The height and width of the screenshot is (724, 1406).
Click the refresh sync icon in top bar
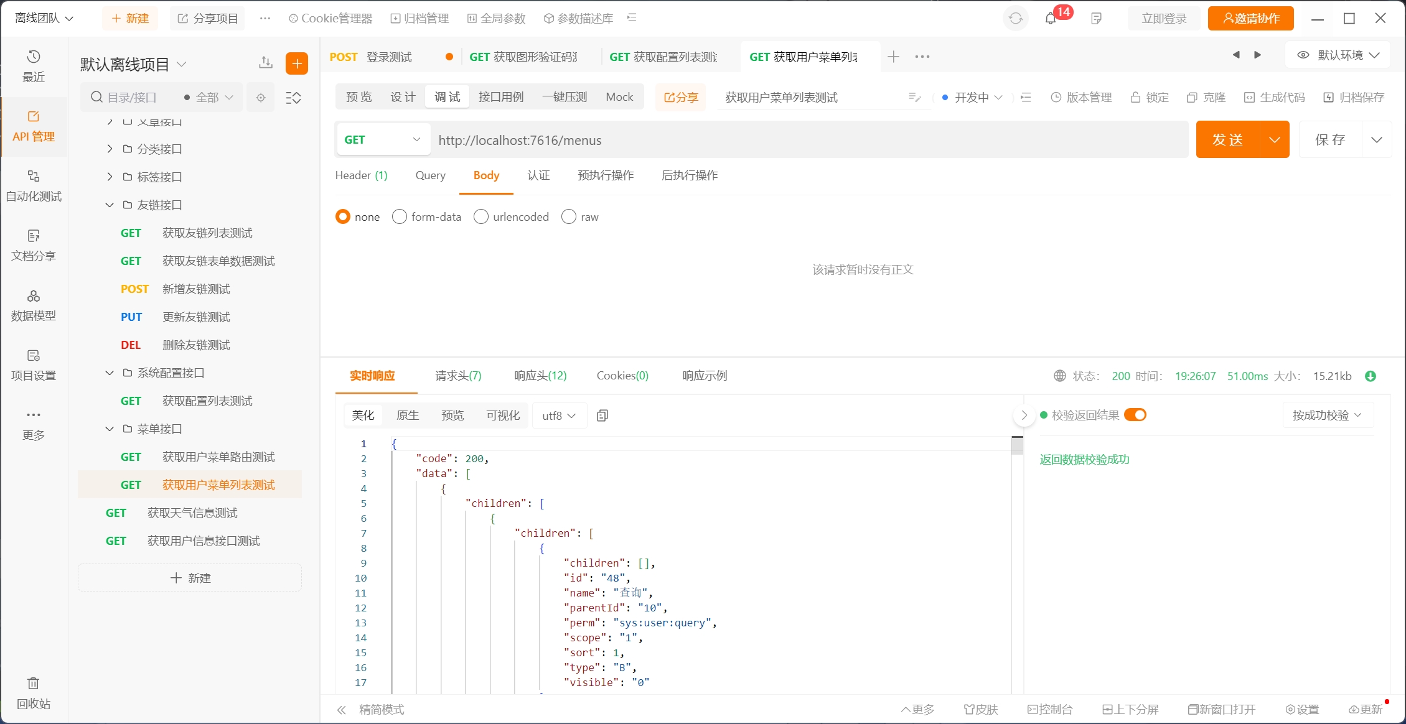coord(1016,19)
